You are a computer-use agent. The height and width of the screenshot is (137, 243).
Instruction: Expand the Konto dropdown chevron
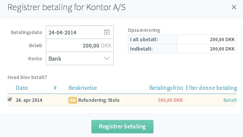[107, 58]
